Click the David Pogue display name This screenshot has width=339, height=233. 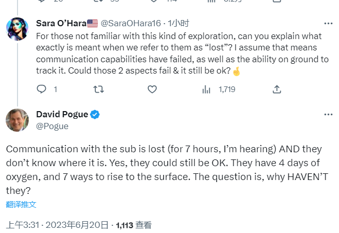pyautogui.click(x=62, y=115)
